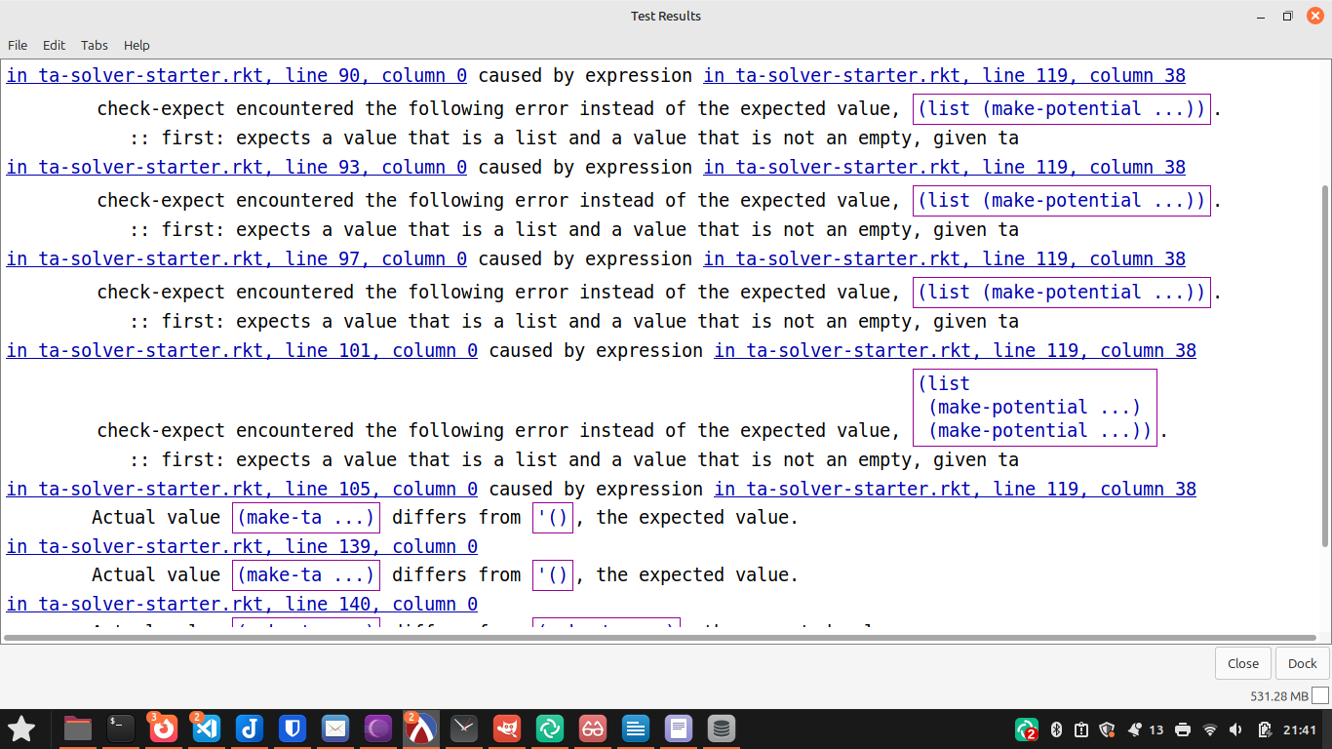The width and height of the screenshot is (1332, 749).
Task: Open the DrRacket icon in the taskbar
Action: [x=420, y=729]
